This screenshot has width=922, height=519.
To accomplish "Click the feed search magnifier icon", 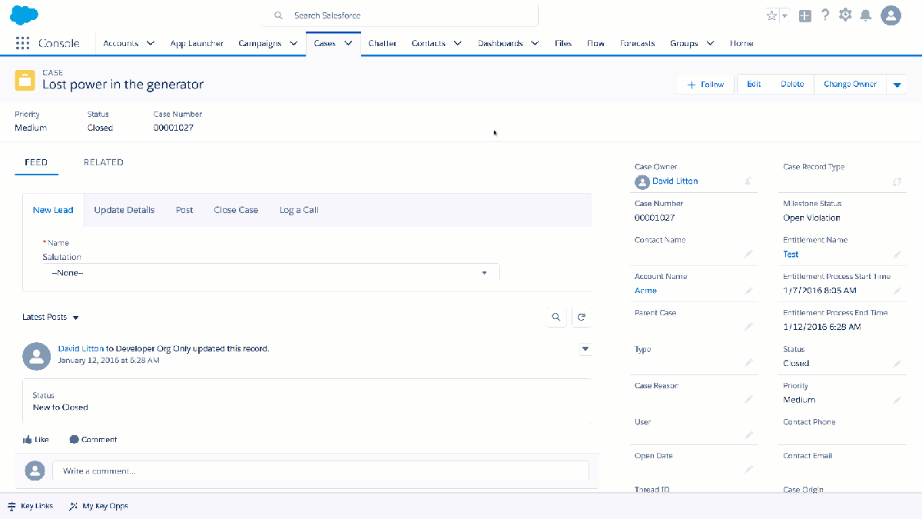I will click(556, 317).
